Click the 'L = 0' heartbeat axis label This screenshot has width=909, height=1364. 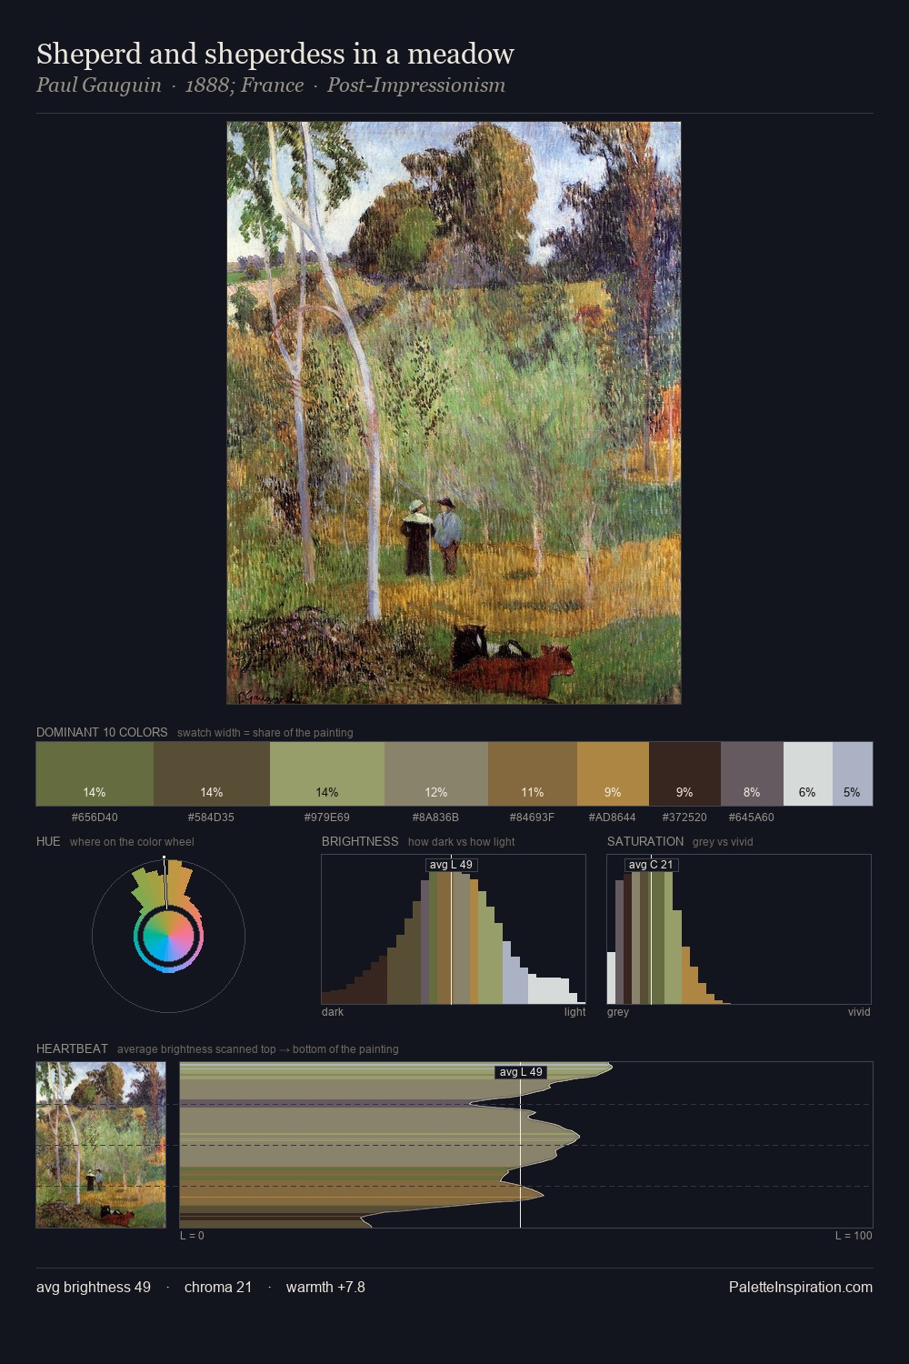tap(192, 1236)
